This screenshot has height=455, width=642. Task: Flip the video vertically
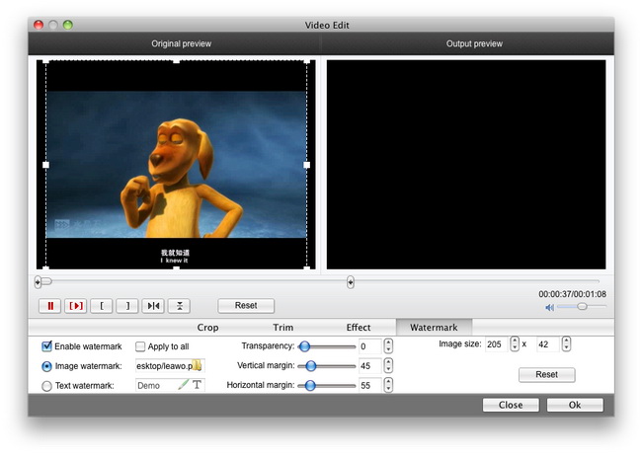click(x=179, y=306)
